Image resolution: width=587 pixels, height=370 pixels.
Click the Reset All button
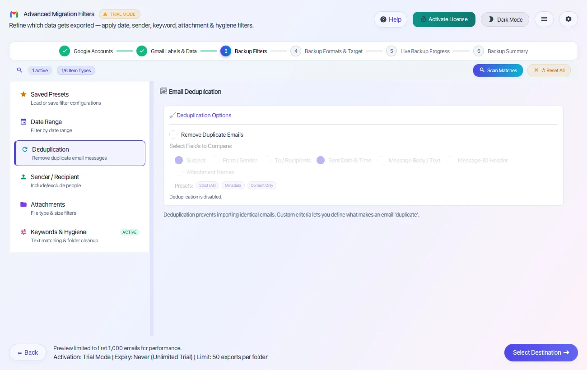click(x=549, y=70)
